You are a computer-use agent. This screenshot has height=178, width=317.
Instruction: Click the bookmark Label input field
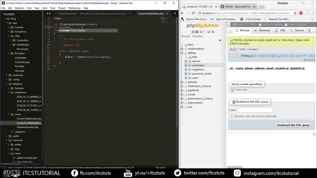pos(255,110)
